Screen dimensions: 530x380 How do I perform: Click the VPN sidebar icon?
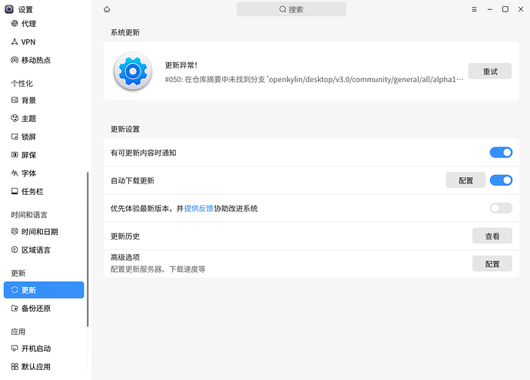(15, 41)
